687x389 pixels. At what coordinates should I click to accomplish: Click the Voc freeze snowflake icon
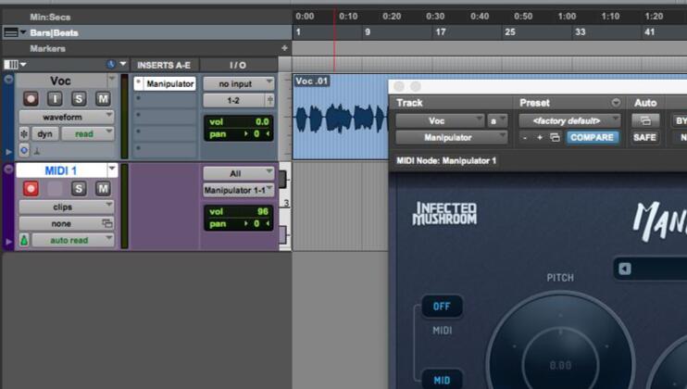(24, 133)
